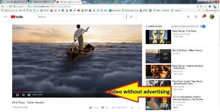This screenshot has width=220, height=112.
Task: Switch to the first browser tab
Action: pos(14,2)
